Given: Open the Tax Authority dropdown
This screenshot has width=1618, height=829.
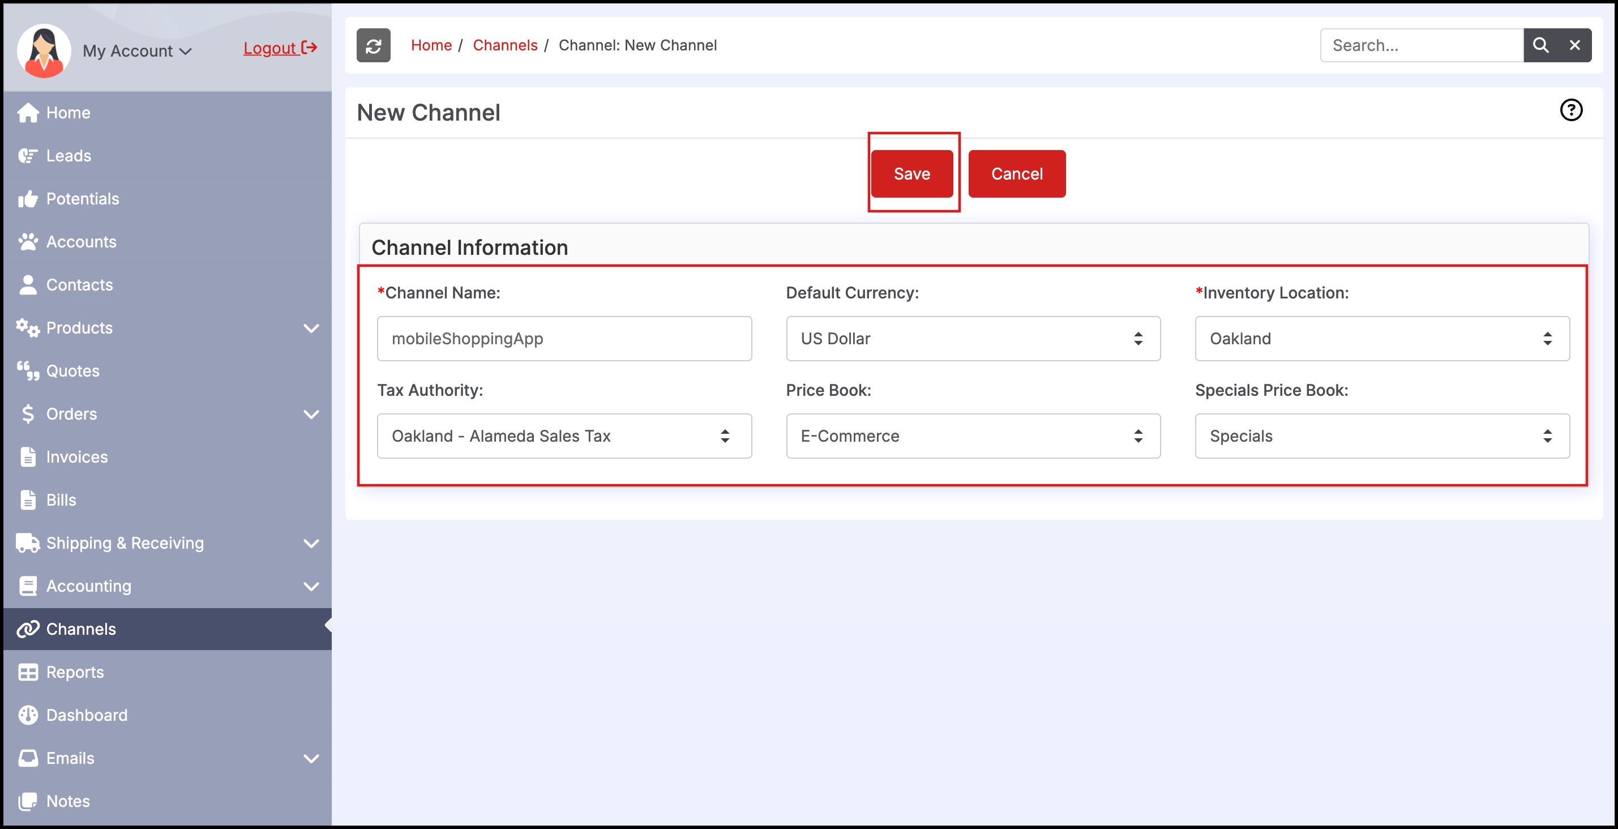Looking at the screenshot, I should (563, 436).
